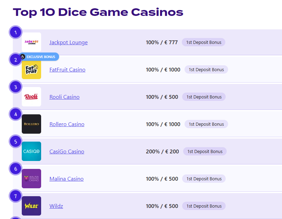Click the Wildz logo icon

point(31,206)
